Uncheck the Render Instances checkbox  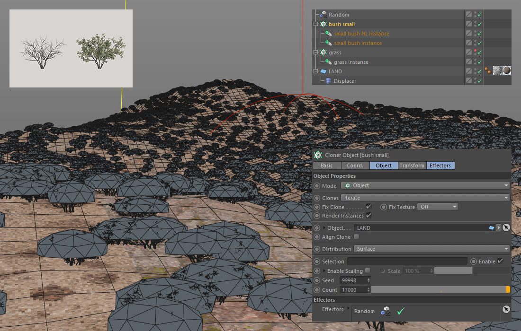[x=368, y=216]
